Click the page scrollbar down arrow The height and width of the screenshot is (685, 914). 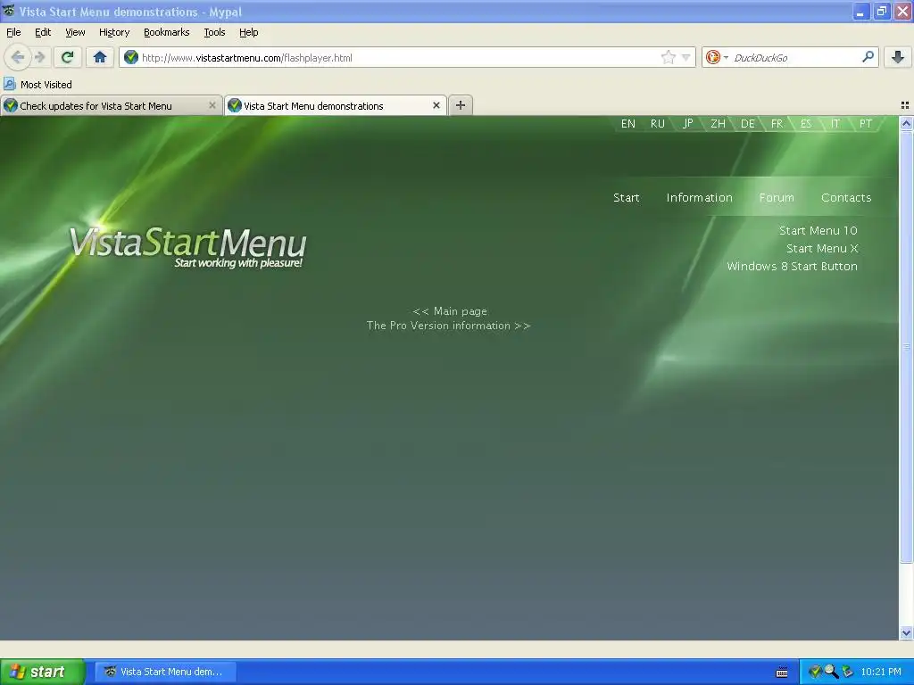click(906, 632)
